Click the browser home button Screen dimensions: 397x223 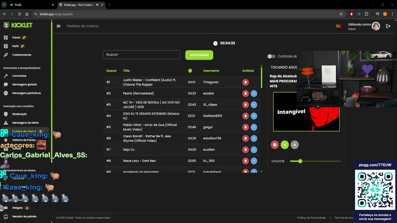tap(27, 14)
